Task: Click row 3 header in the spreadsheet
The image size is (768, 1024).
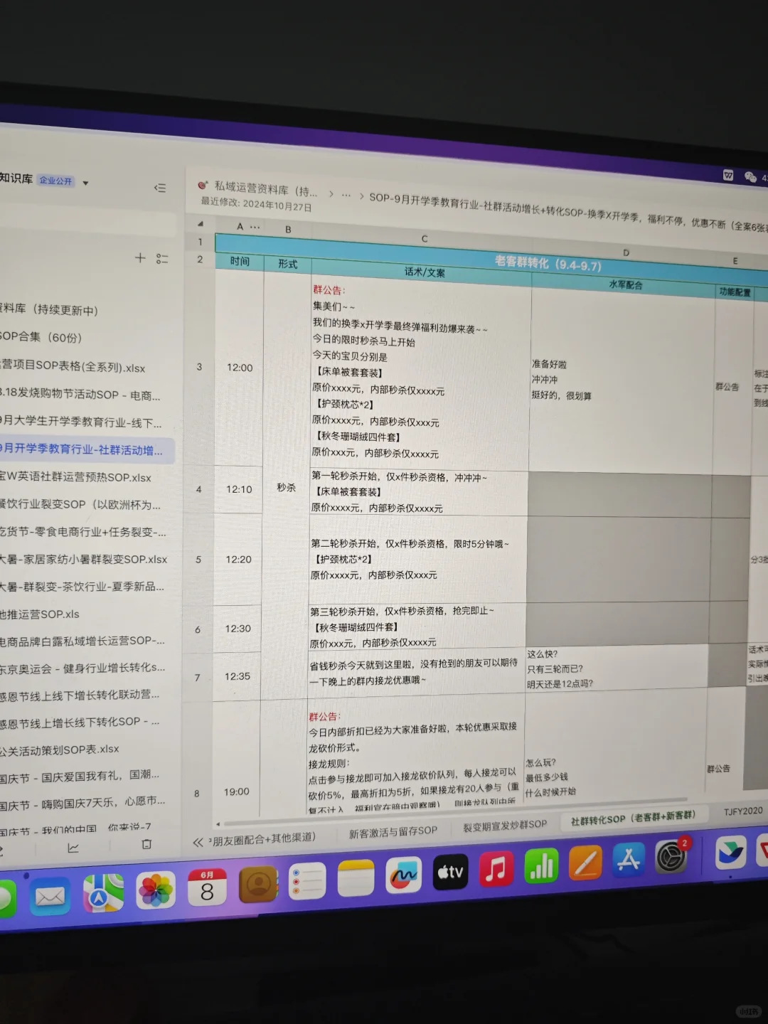Action: click(199, 368)
